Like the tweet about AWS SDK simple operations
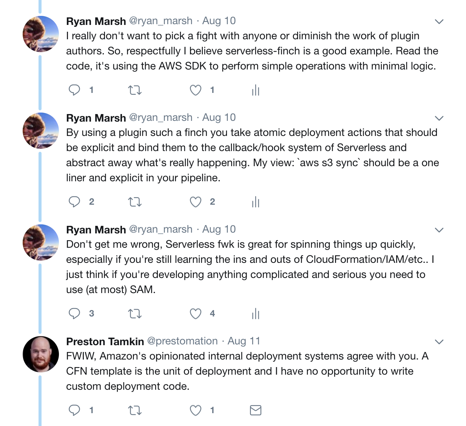This screenshot has width=466, height=426. 195,90
